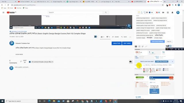Viewport: 184px width, 103px height.
Task: Open the YouTube hamburger guide menu
Action: click(x=3, y=13)
